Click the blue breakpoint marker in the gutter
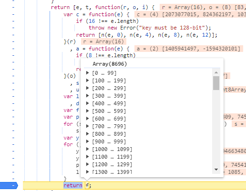 click(9, 185)
